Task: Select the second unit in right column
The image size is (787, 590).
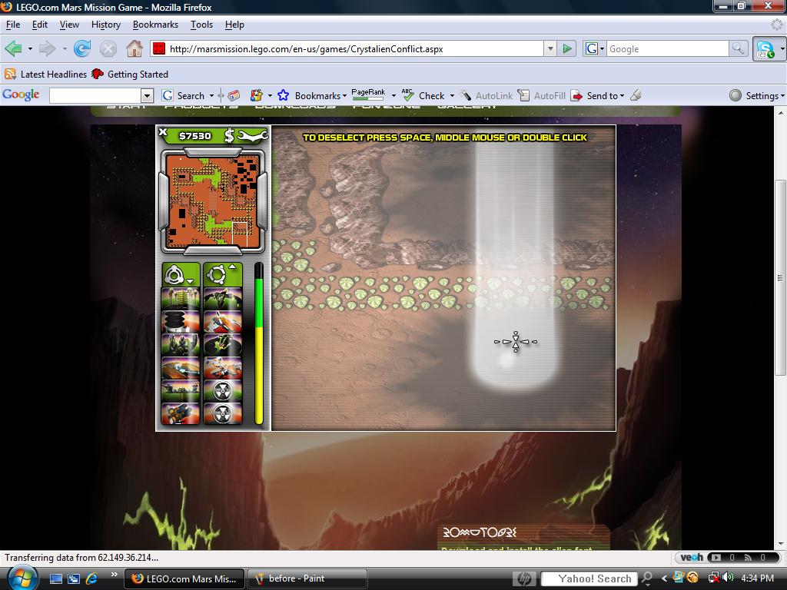Action: point(223,322)
